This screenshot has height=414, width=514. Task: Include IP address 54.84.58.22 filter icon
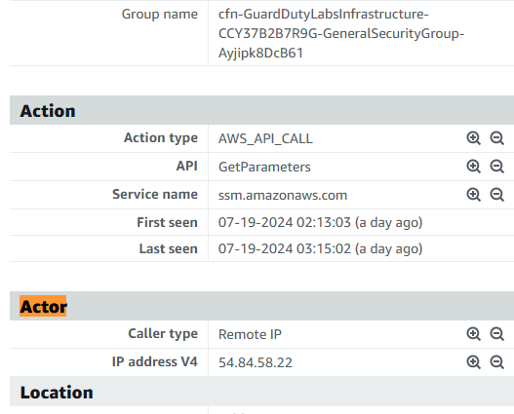tap(473, 362)
